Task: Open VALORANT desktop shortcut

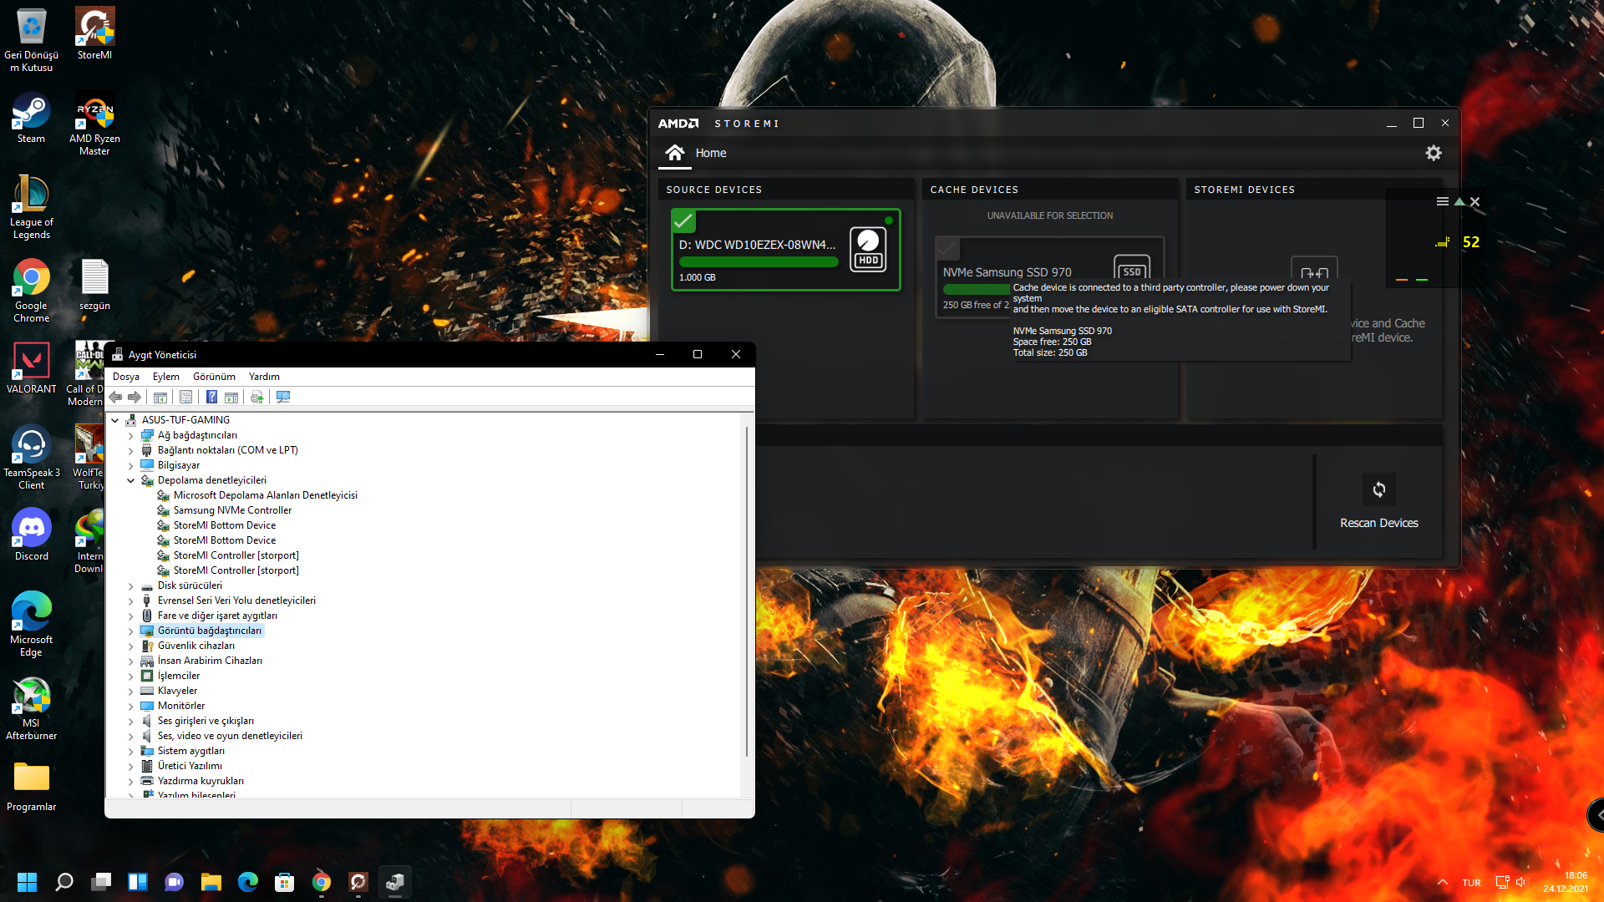Action: [31, 368]
